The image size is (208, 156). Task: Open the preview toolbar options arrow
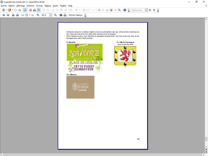pyautogui.click(x=85, y=15)
